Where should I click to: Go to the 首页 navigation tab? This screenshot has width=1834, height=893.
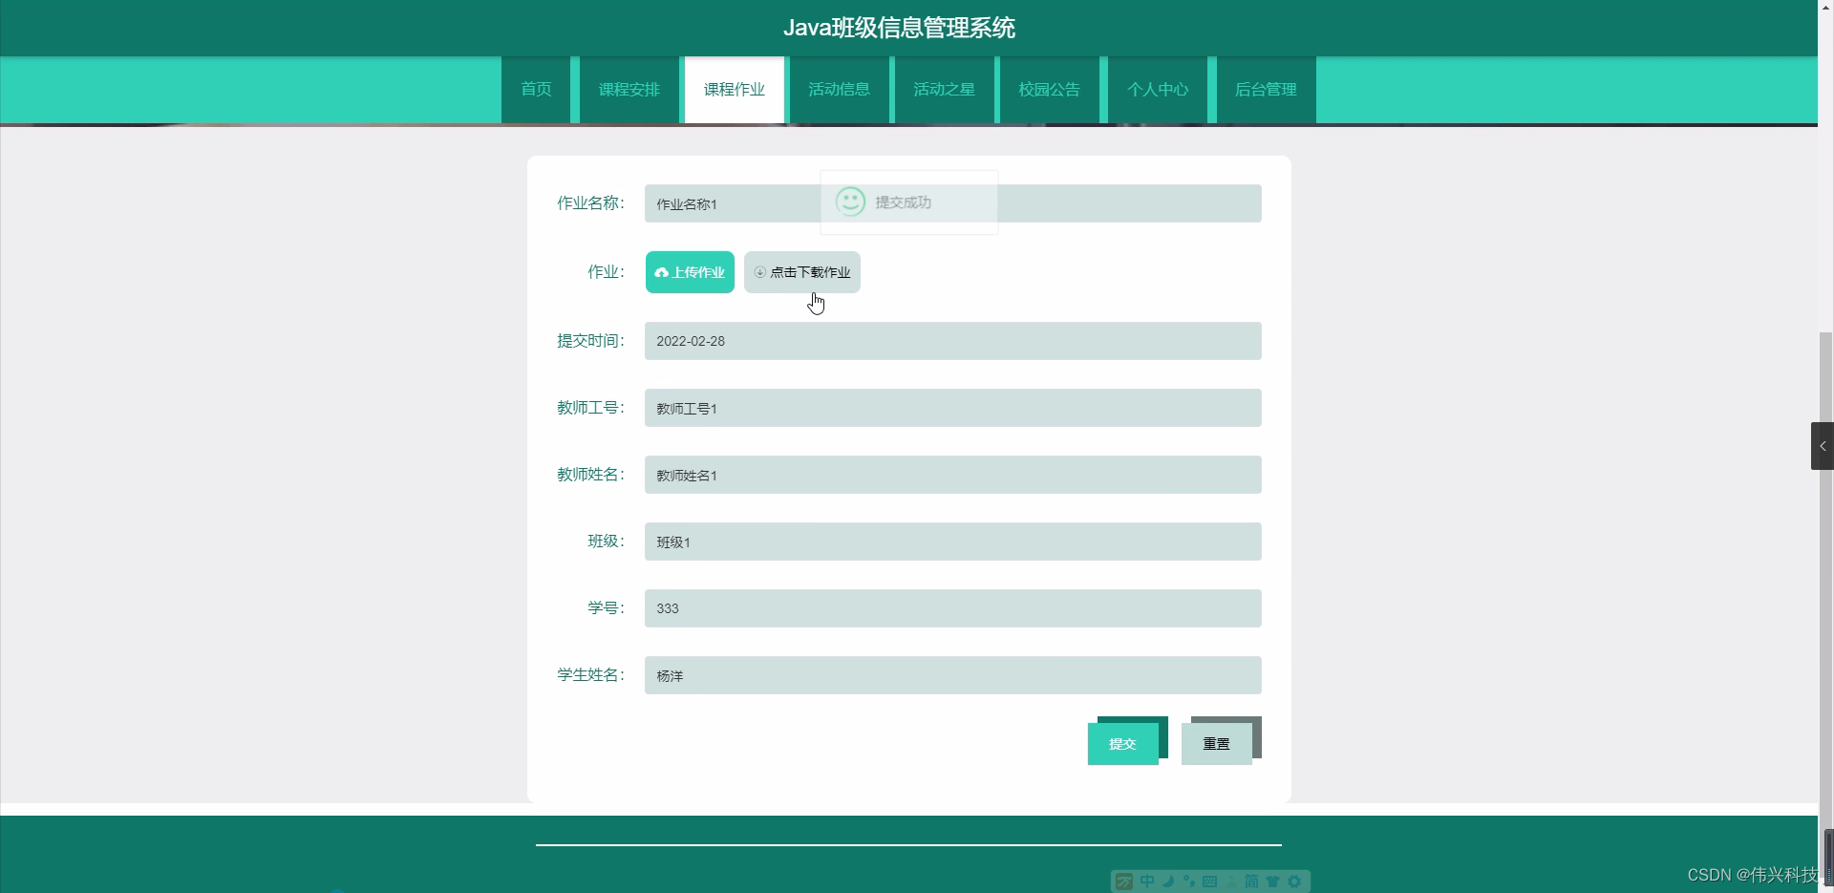[x=536, y=89]
